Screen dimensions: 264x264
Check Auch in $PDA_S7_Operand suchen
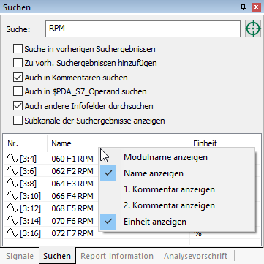click(18, 91)
